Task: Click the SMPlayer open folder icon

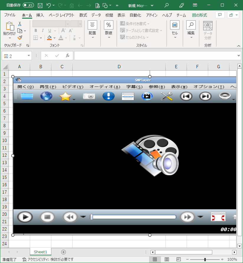Action: (x=27, y=96)
